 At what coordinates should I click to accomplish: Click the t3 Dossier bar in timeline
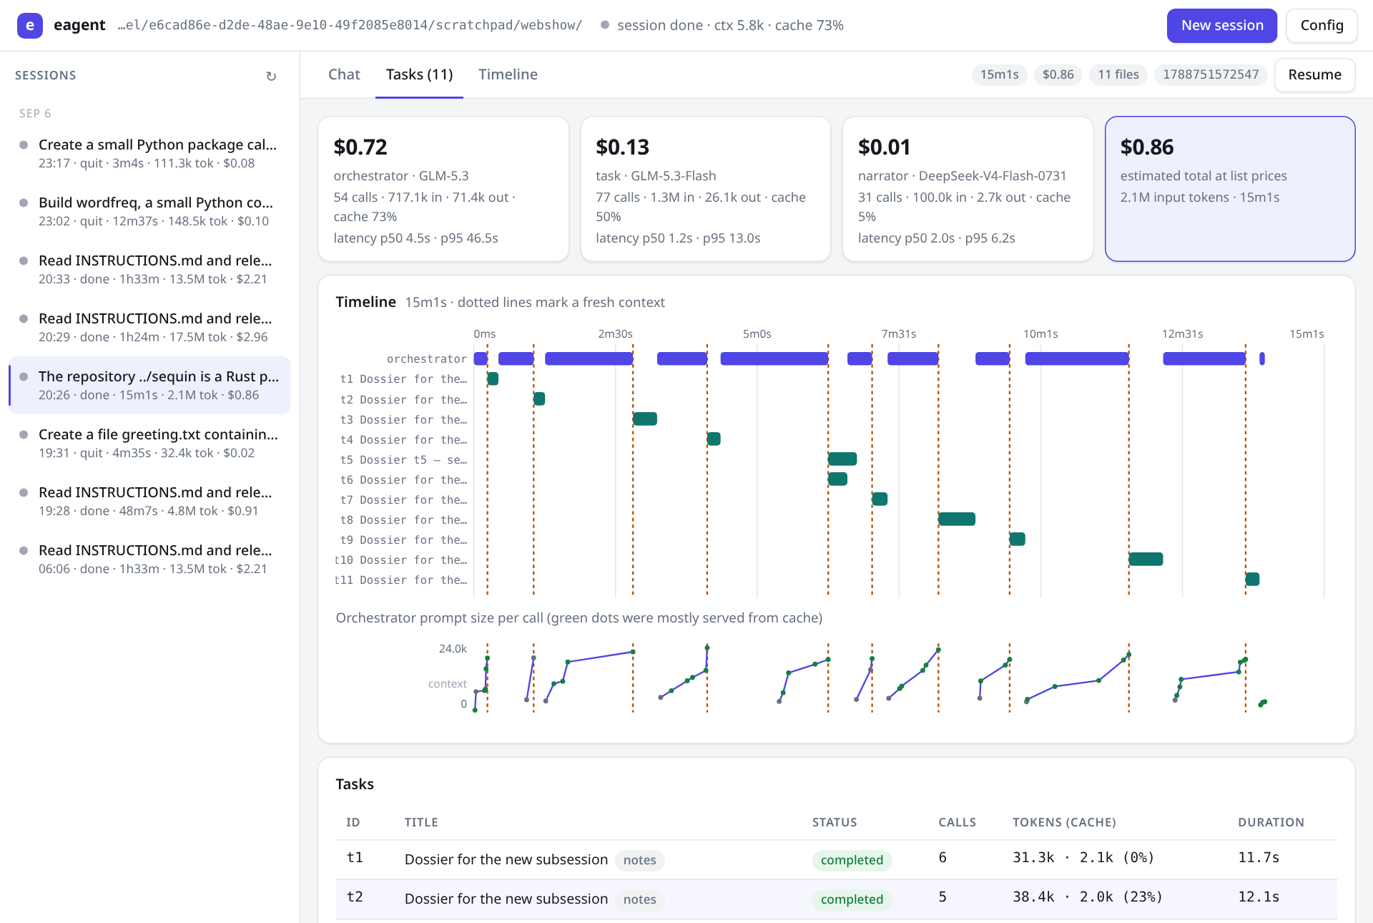(x=645, y=419)
